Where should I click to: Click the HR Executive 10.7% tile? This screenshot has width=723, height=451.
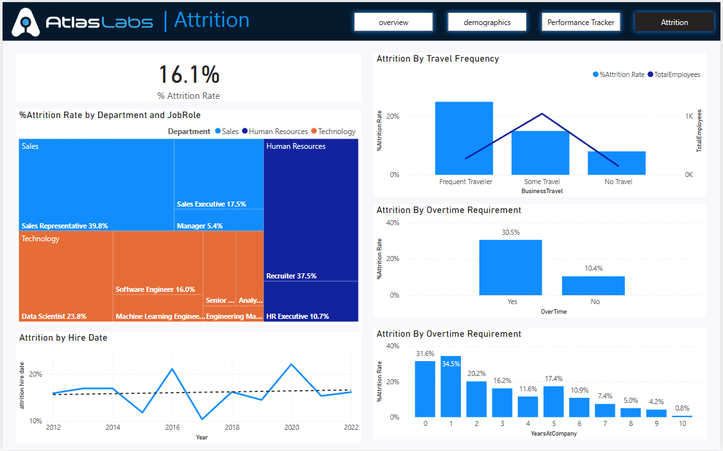[x=311, y=302]
